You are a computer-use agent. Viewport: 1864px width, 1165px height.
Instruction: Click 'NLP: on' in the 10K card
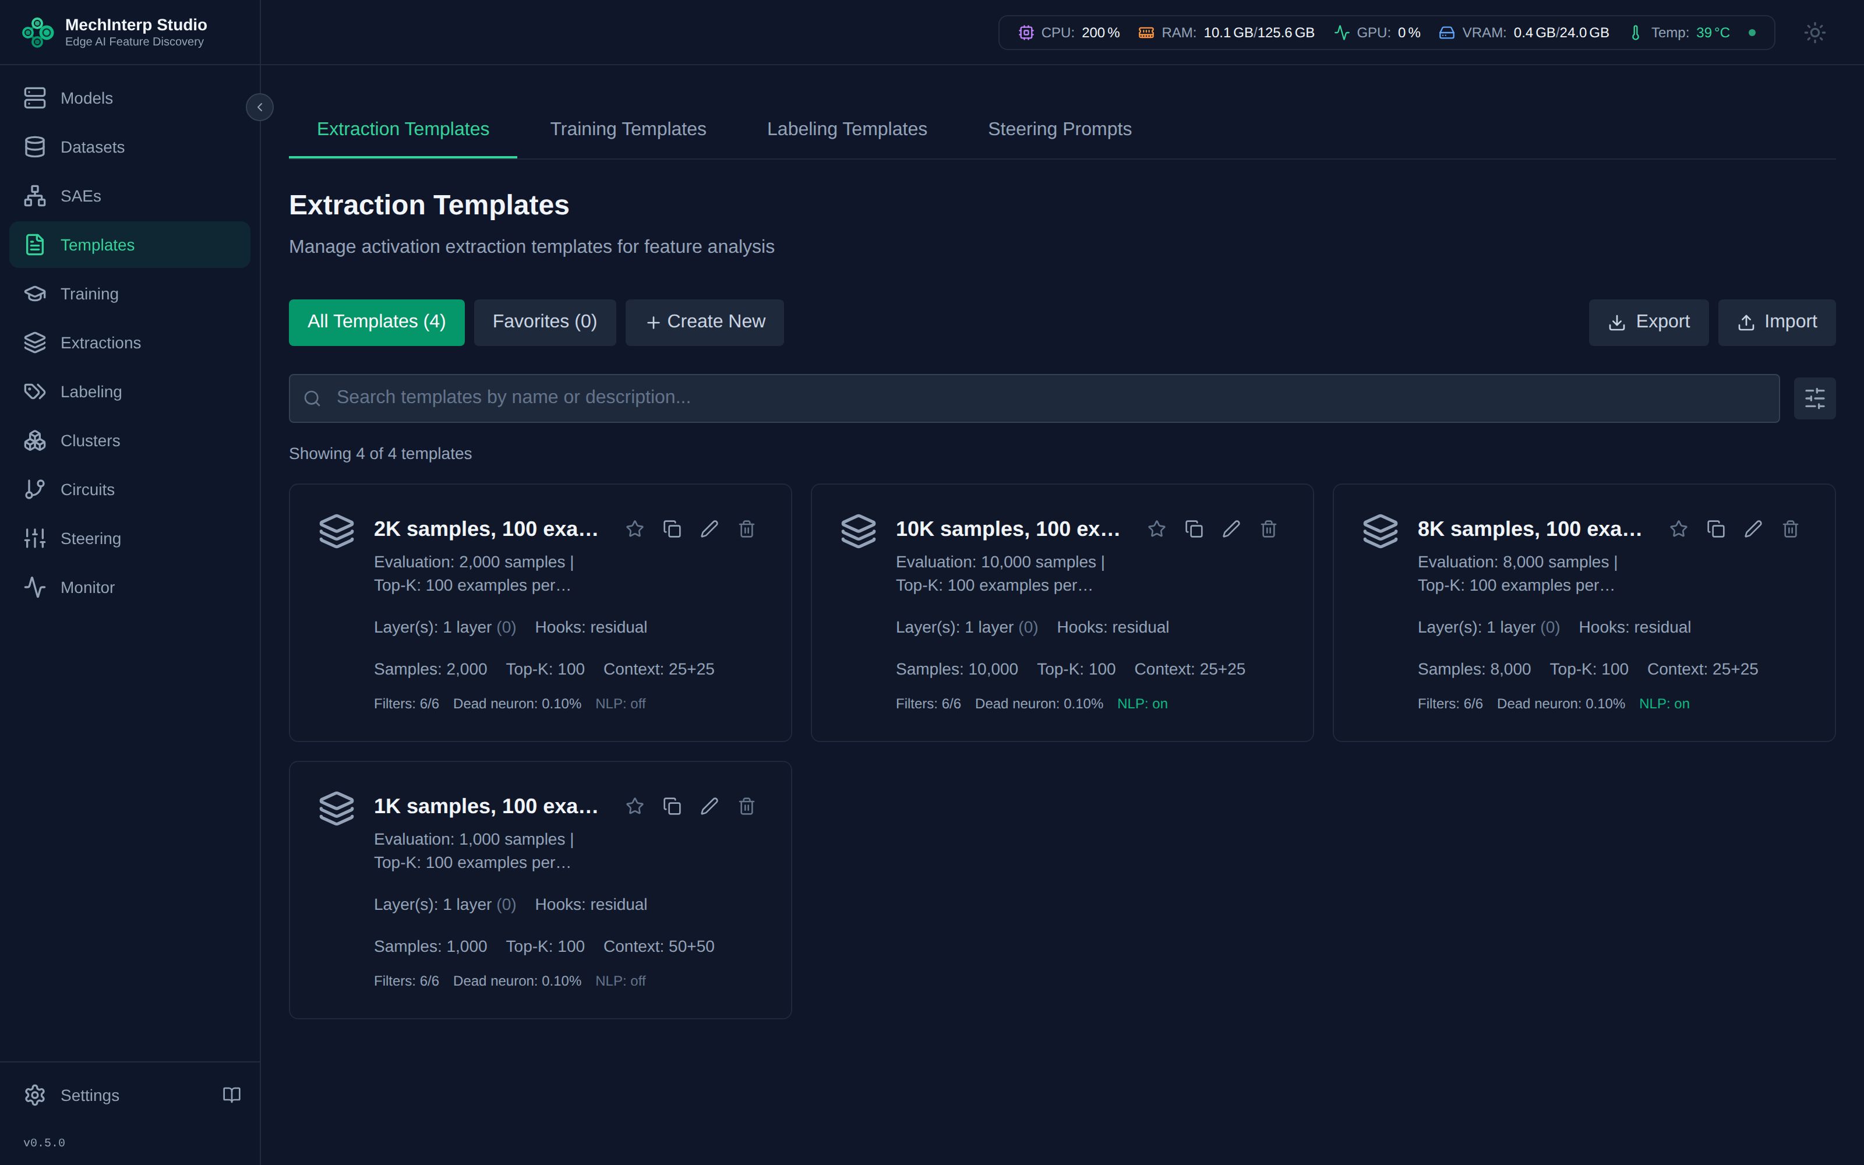click(x=1142, y=704)
